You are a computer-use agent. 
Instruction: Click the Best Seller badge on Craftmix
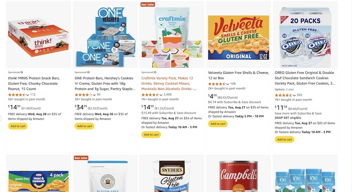tap(148, 5)
